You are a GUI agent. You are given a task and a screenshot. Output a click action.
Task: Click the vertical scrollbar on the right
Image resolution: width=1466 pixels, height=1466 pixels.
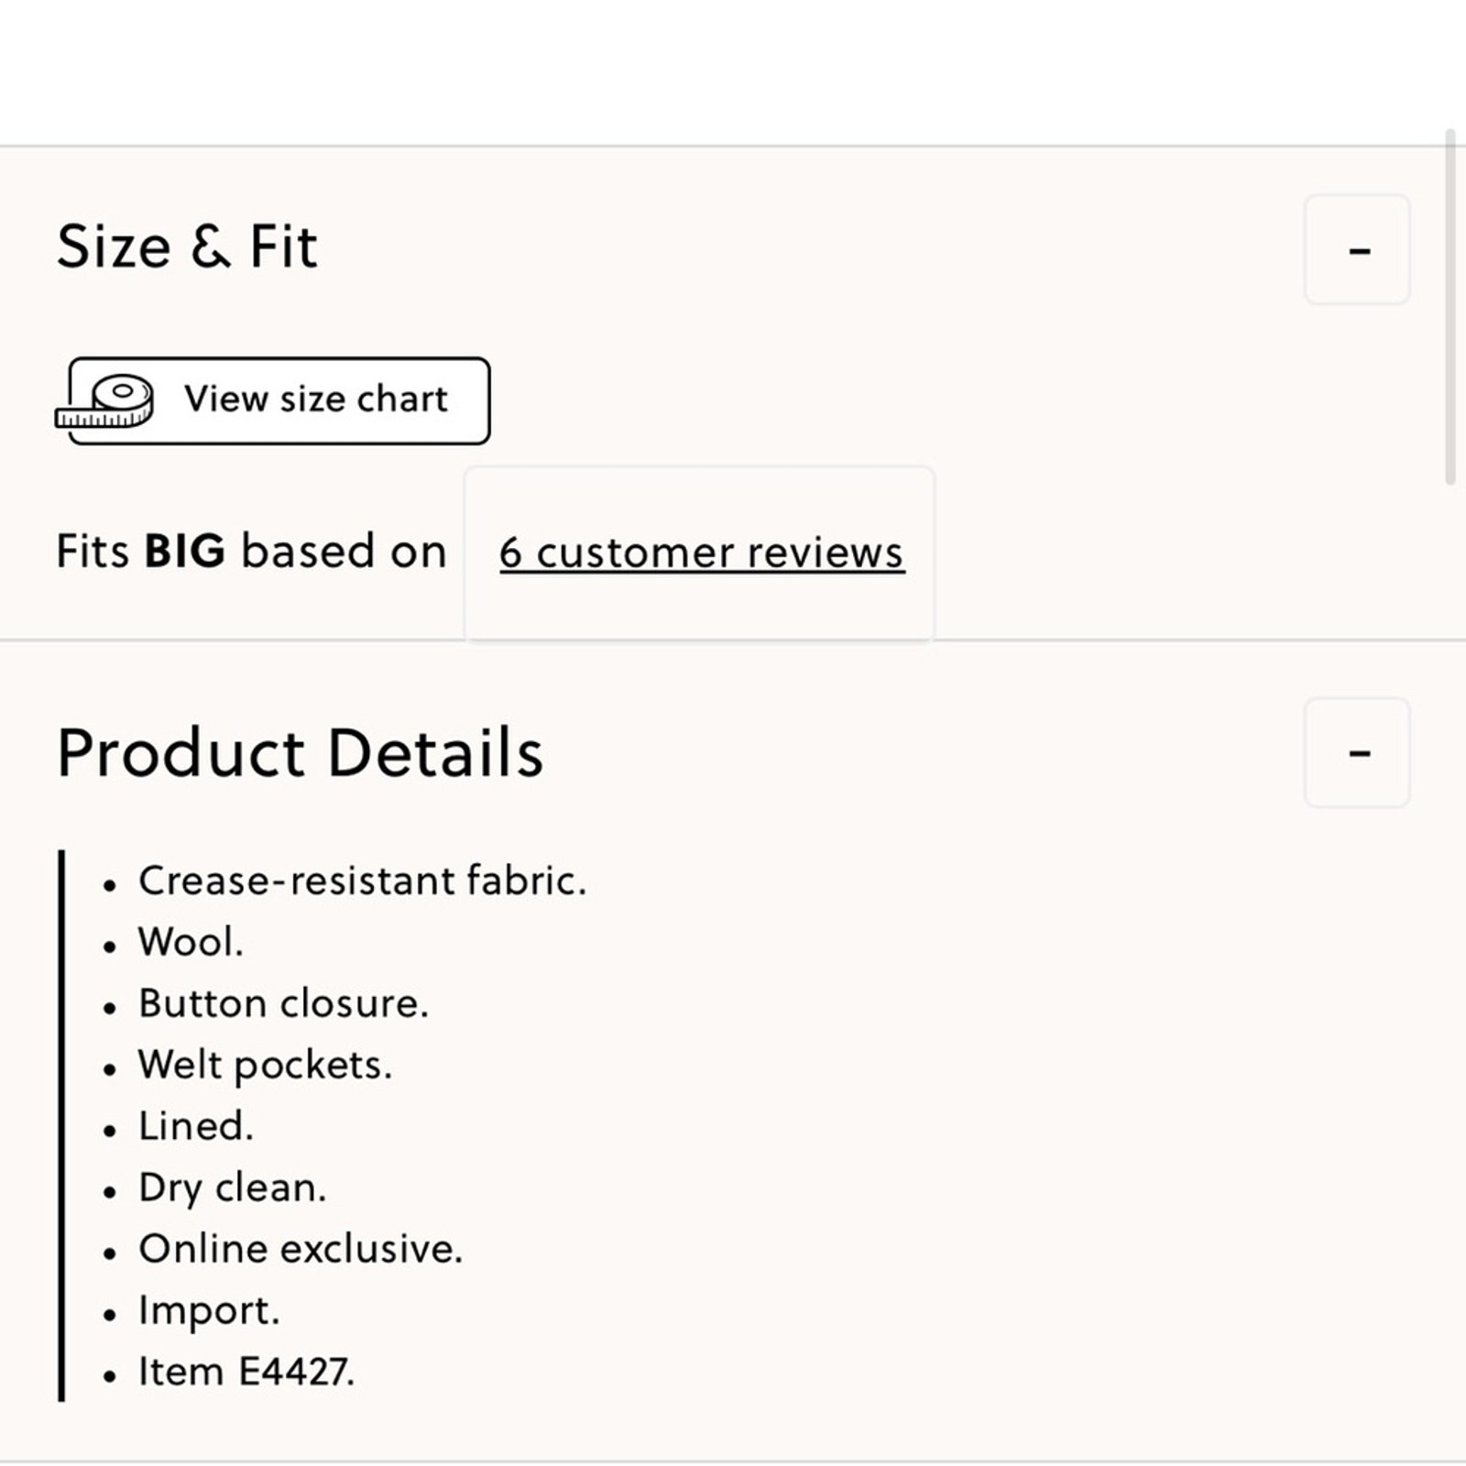(x=1450, y=307)
